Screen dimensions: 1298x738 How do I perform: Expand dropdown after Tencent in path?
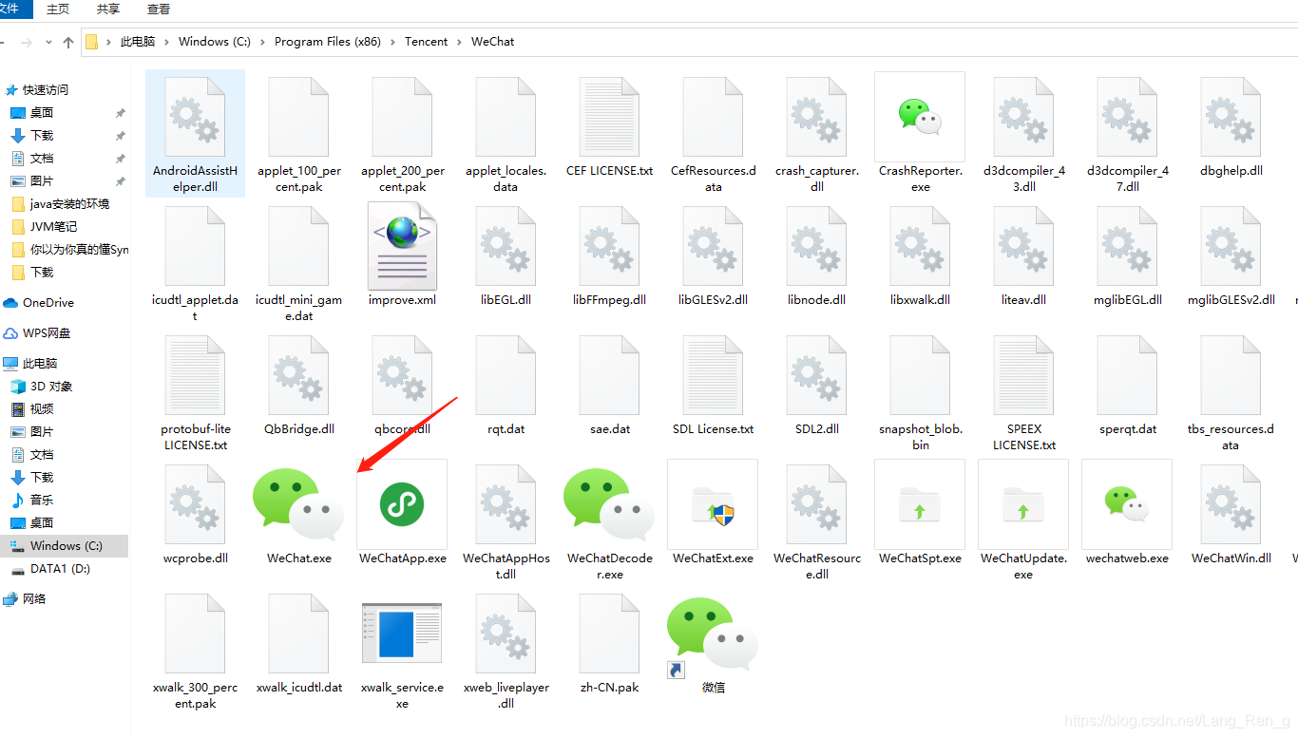(460, 42)
